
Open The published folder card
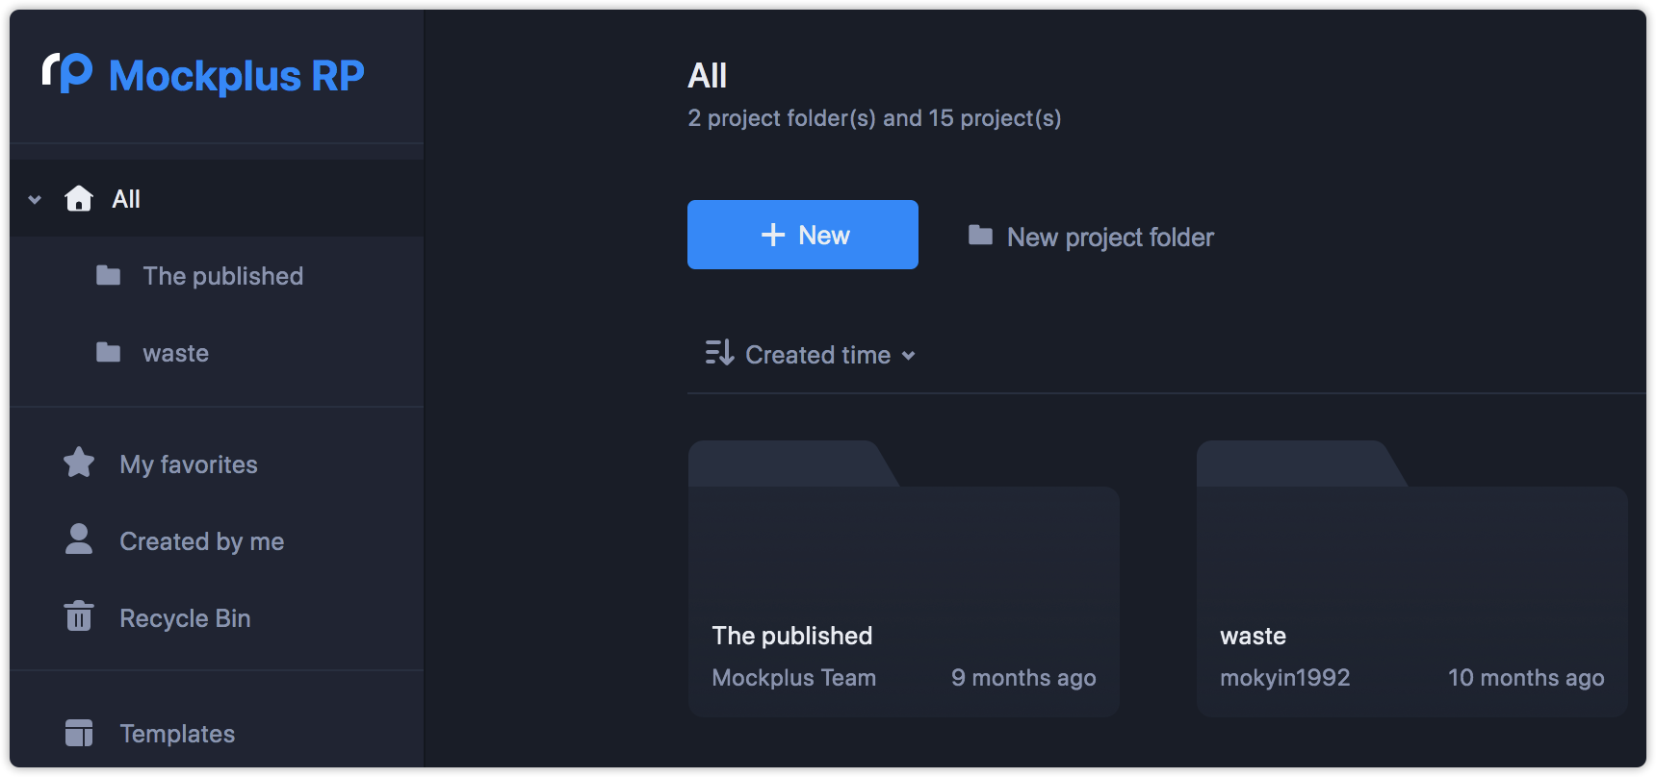(x=904, y=579)
